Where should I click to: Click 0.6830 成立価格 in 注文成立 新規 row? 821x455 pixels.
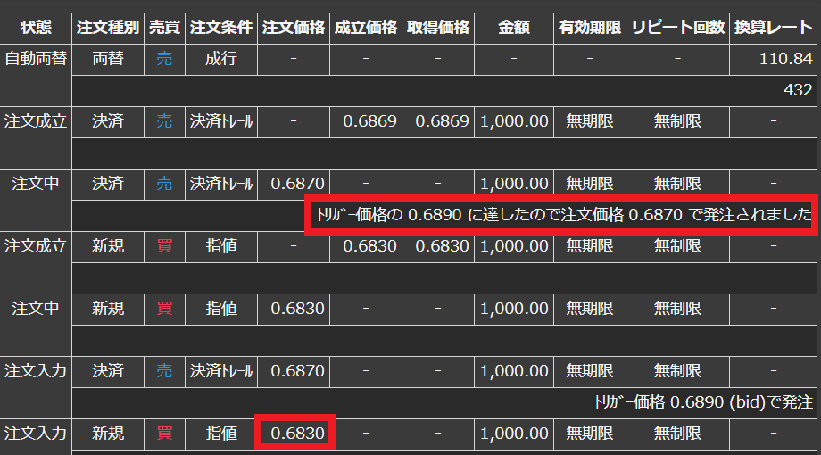point(369,245)
